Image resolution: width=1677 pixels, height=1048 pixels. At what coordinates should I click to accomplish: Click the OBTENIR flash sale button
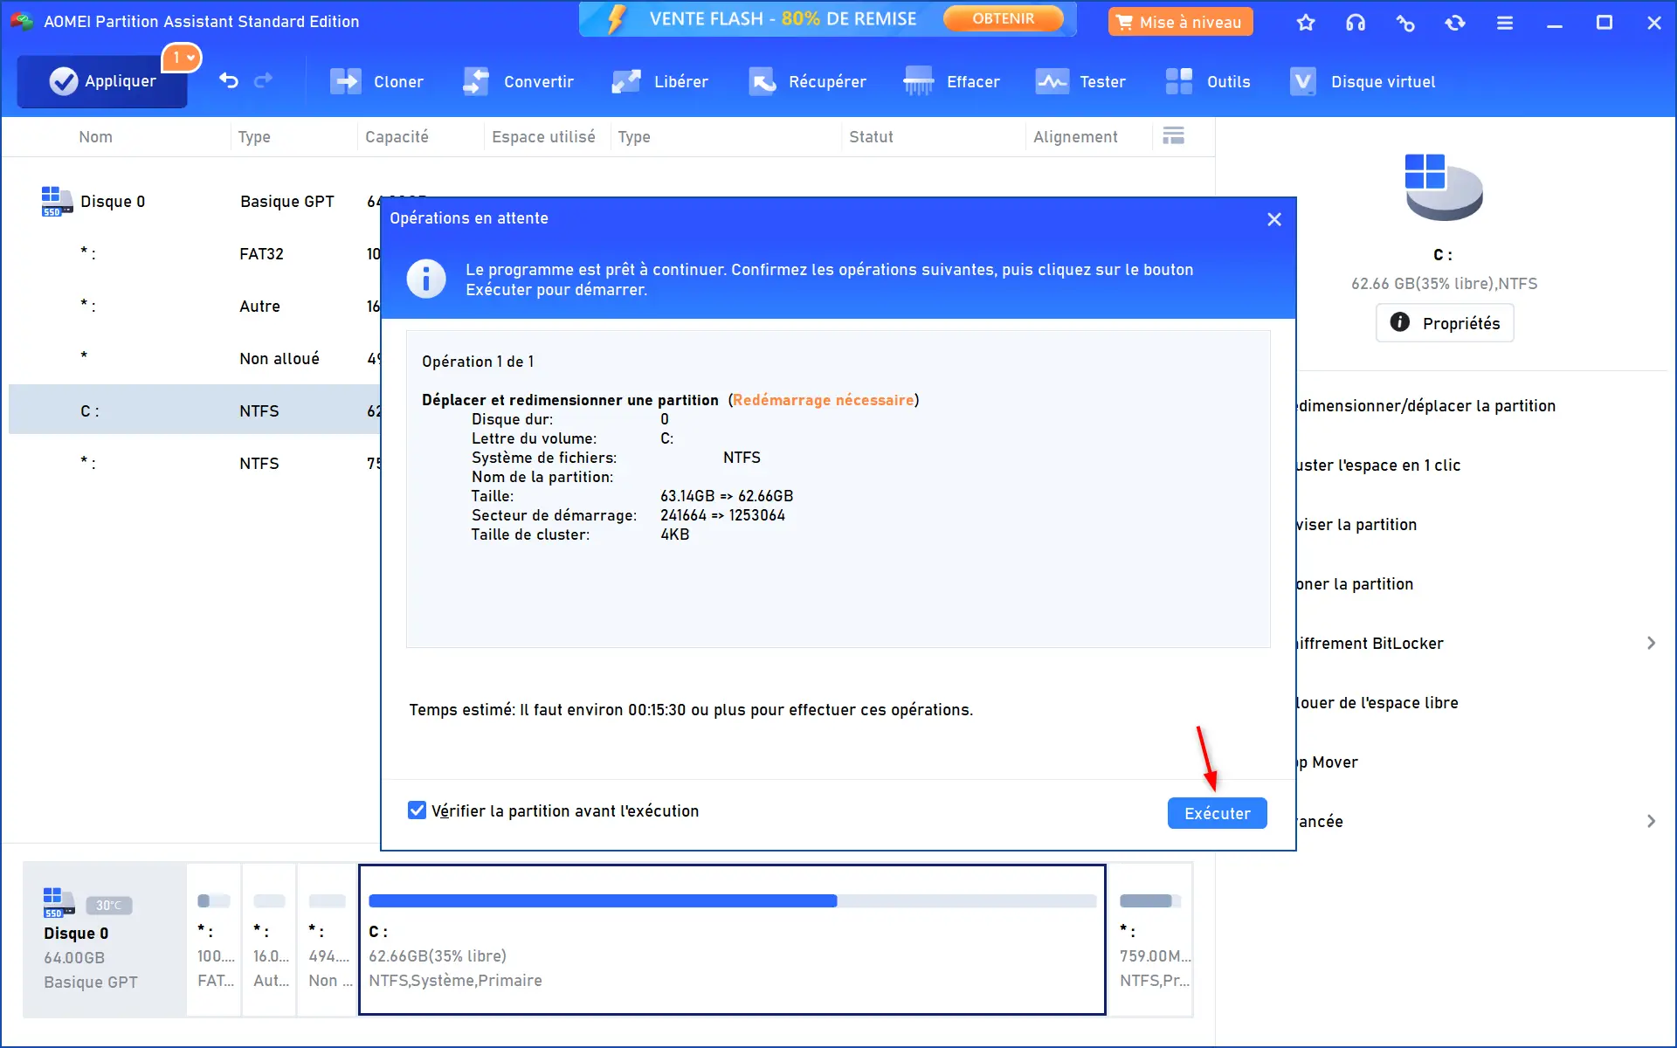1003,18
